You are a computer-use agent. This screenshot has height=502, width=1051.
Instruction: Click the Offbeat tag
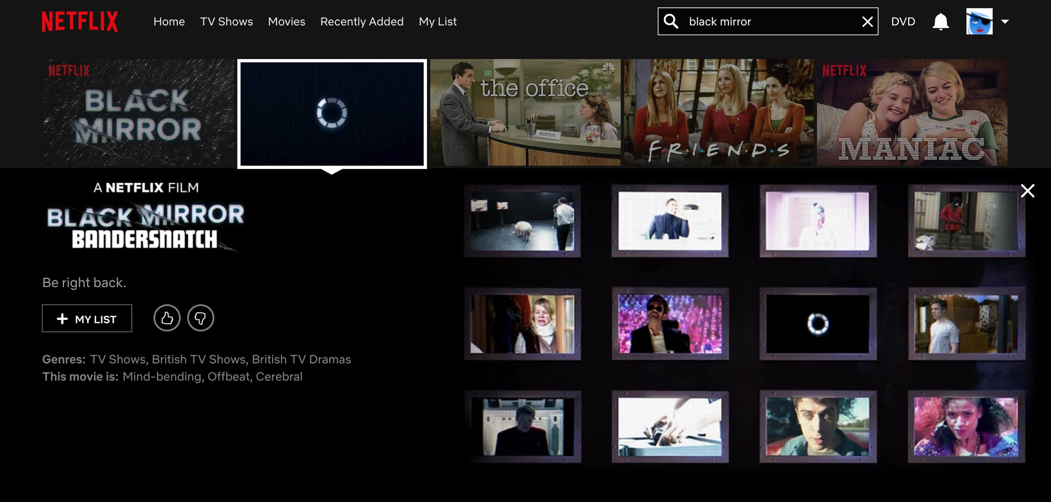coord(228,377)
